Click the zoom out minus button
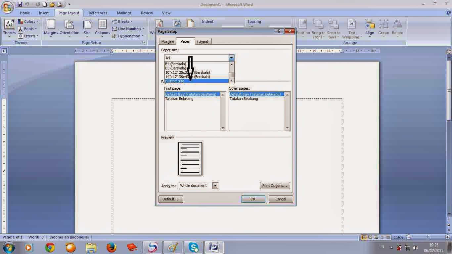 pyautogui.click(x=409, y=237)
